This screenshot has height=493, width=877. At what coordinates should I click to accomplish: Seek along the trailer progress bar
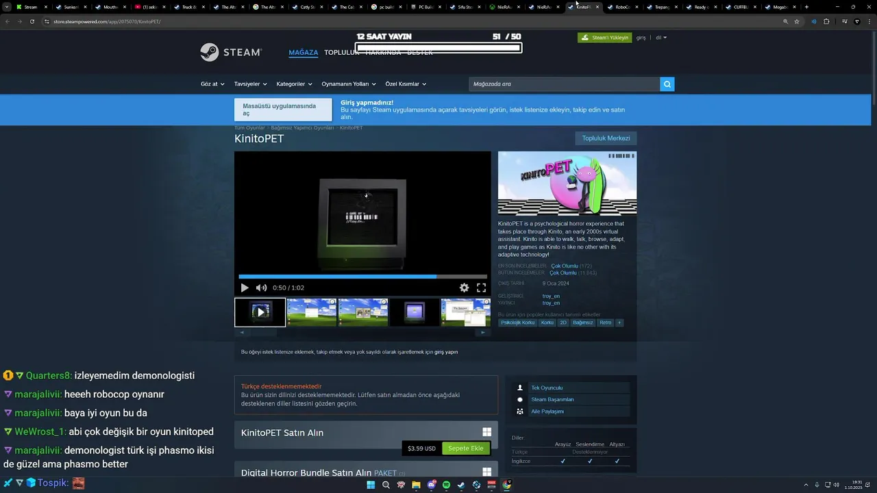coord(362,277)
